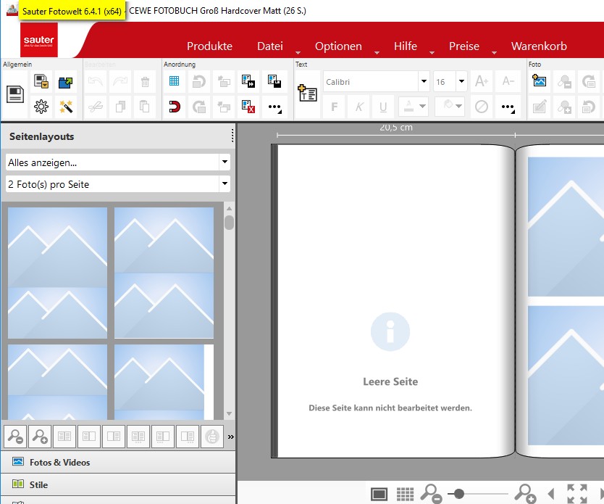
Task: Click the save project floppy disk icon
Action: (x=15, y=94)
